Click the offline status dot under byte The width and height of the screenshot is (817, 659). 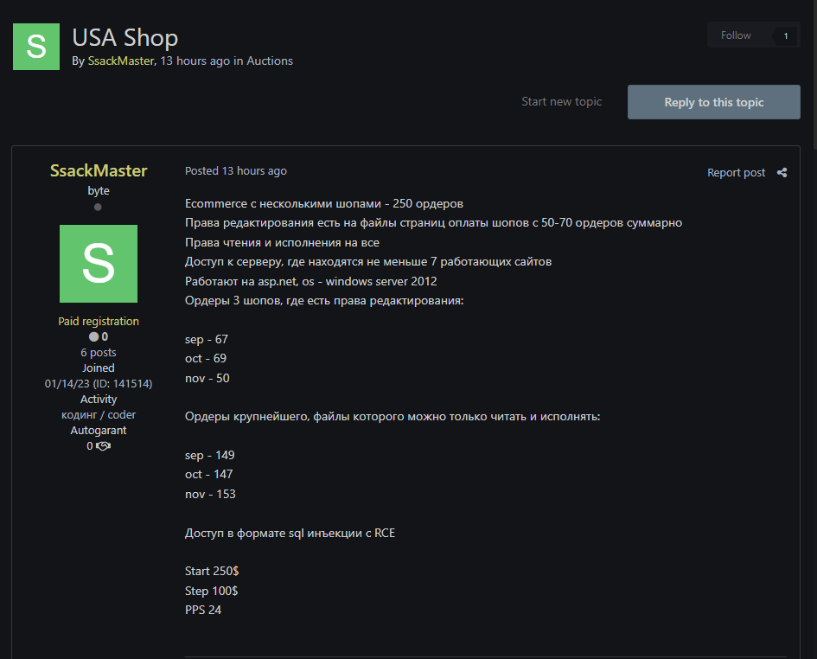(x=98, y=208)
